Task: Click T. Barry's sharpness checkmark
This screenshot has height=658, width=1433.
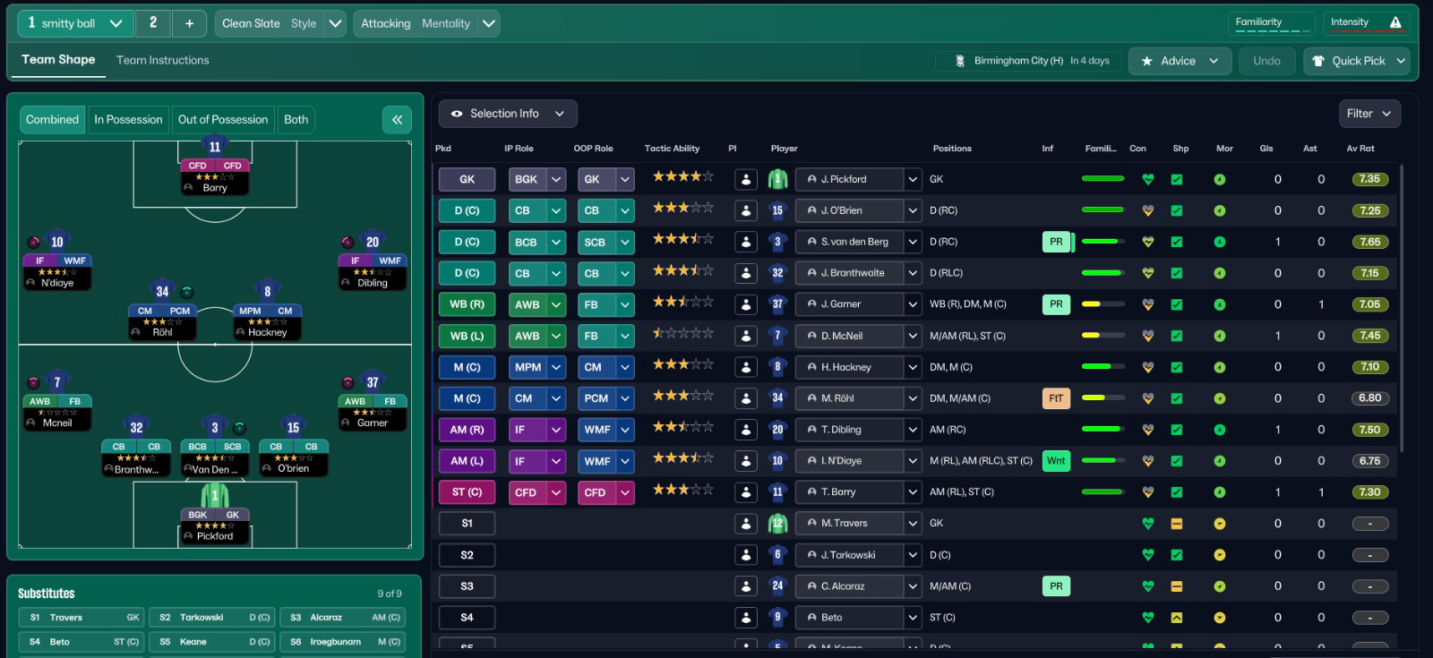Action: [1177, 492]
